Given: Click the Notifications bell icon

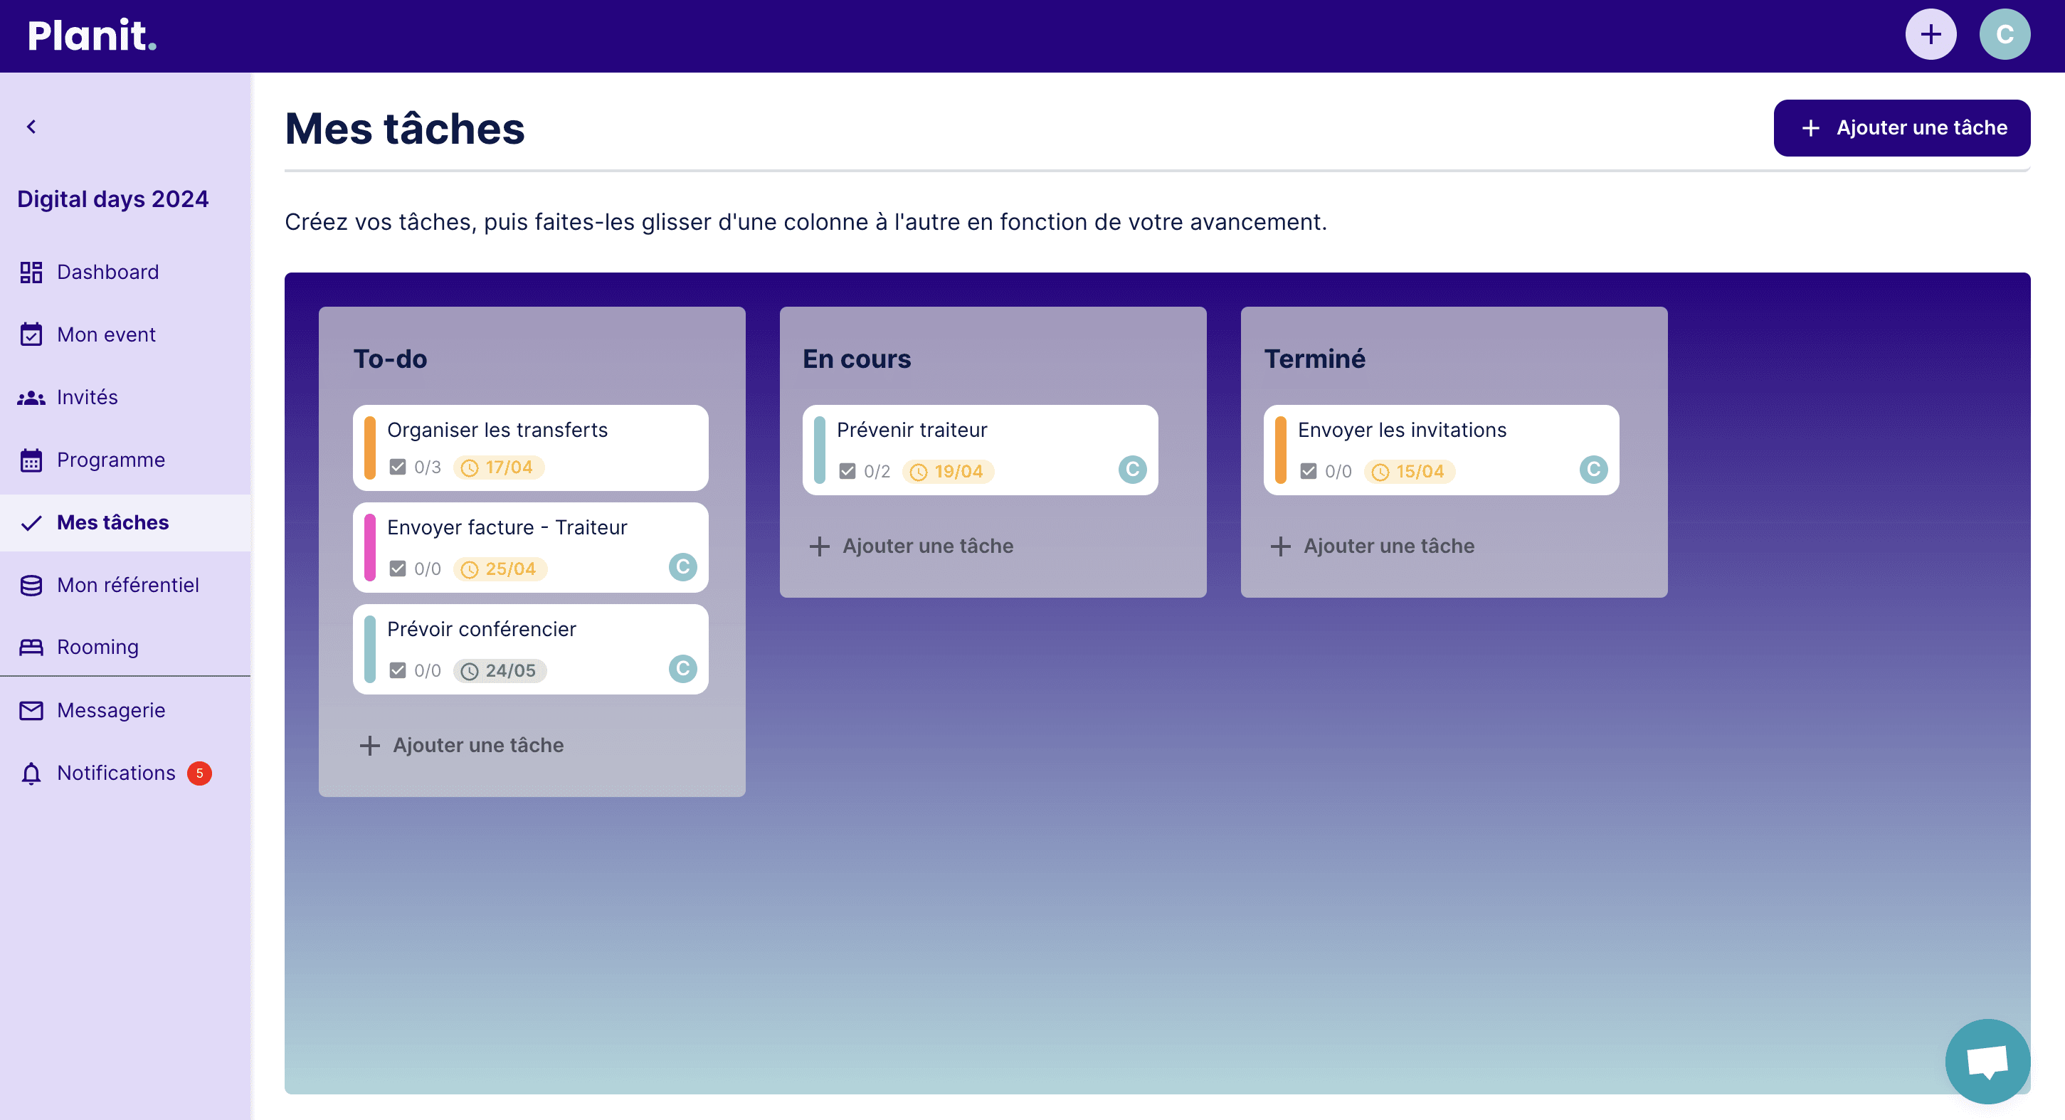Looking at the screenshot, I should coord(31,773).
